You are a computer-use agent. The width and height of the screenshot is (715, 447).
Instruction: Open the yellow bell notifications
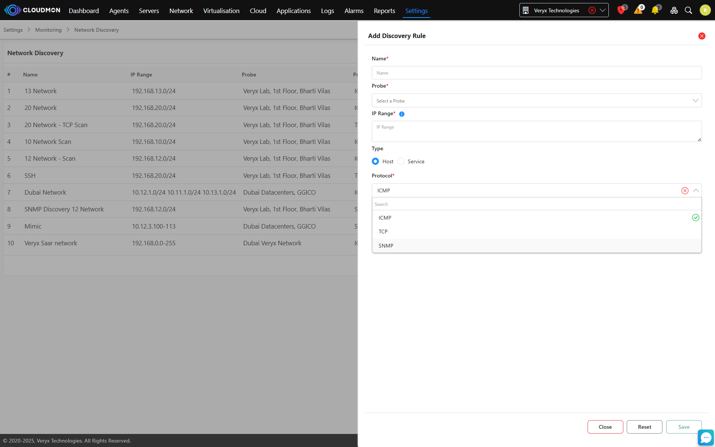[x=655, y=10]
